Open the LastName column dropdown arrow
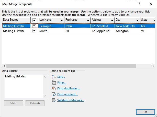157x117 pixels. [62, 20]
